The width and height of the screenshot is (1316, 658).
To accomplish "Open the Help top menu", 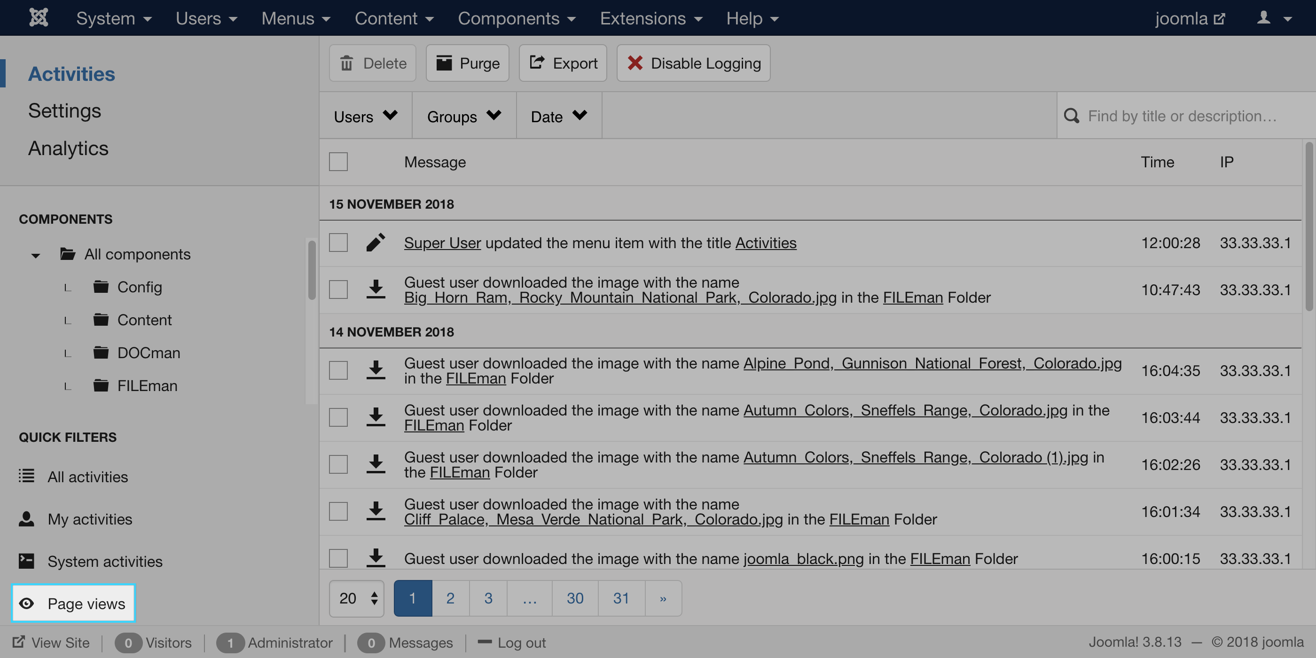I will click(x=752, y=18).
